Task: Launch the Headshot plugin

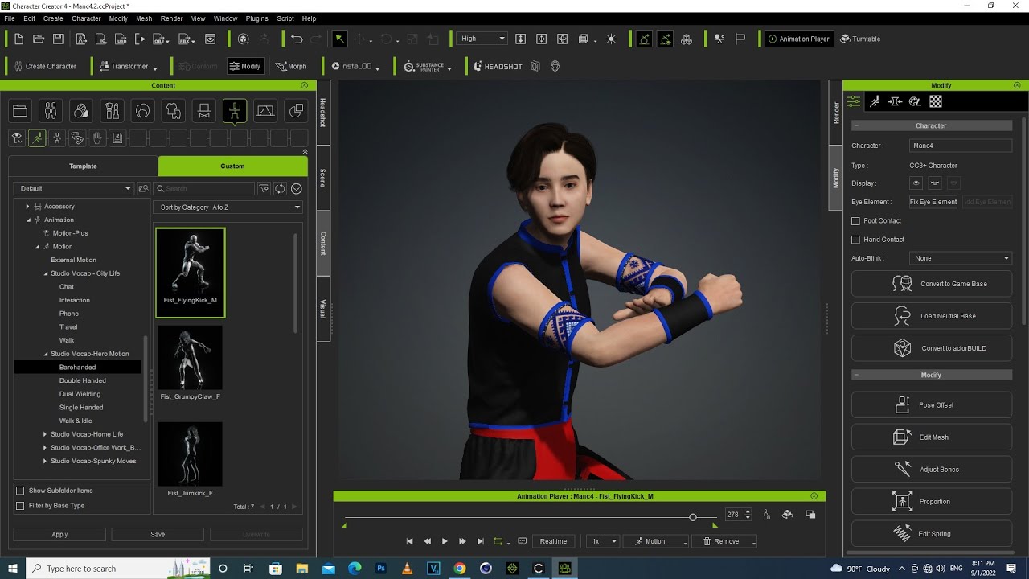Action: pos(498,66)
